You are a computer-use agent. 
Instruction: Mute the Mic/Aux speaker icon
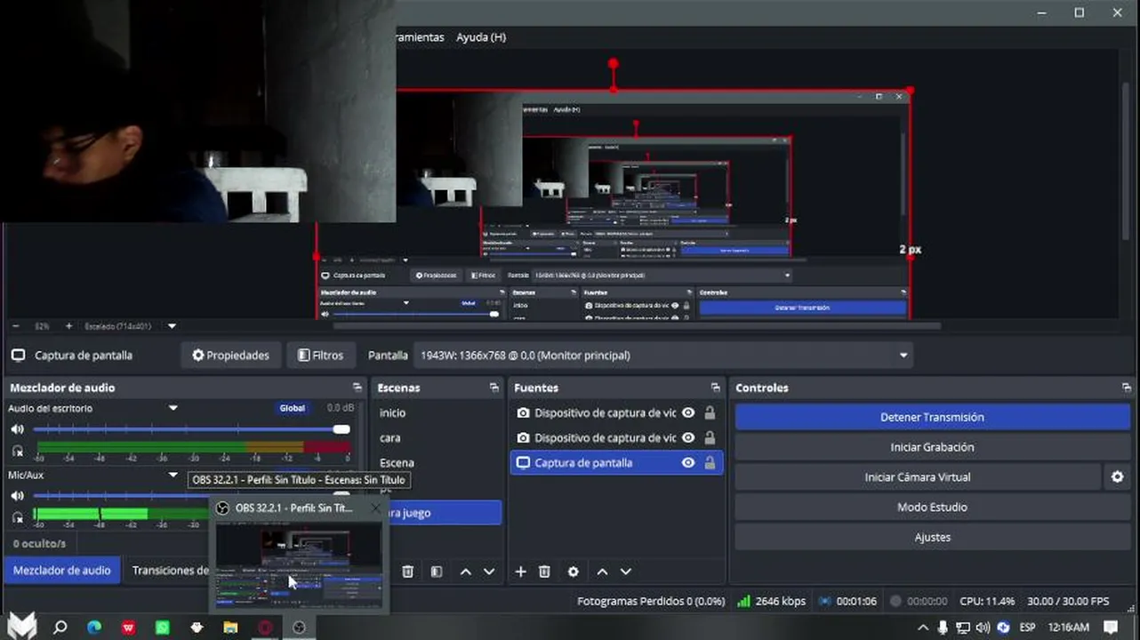[17, 496]
